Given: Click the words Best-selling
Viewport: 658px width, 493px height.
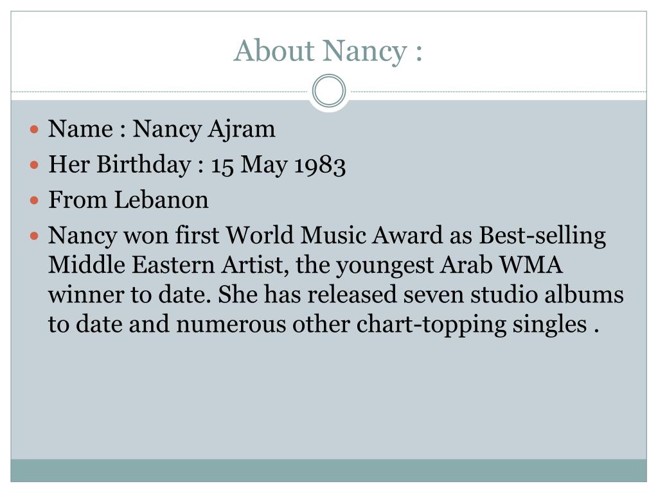Looking at the screenshot, I should [x=542, y=236].
